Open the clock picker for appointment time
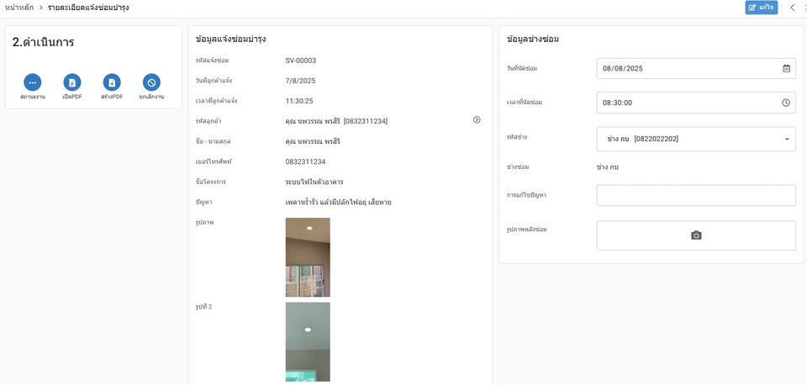The image size is (807, 385). (x=786, y=103)
